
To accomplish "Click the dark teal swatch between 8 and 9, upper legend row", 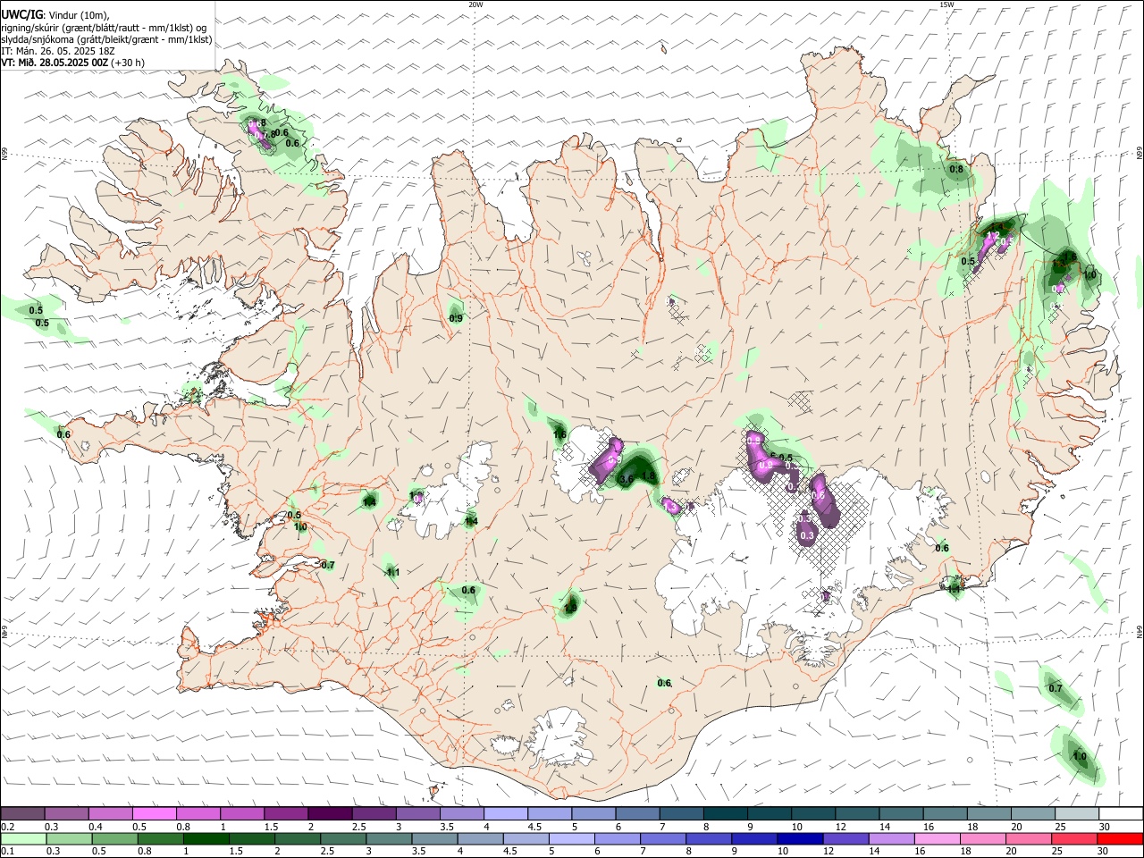I will [x=724, y=813].
